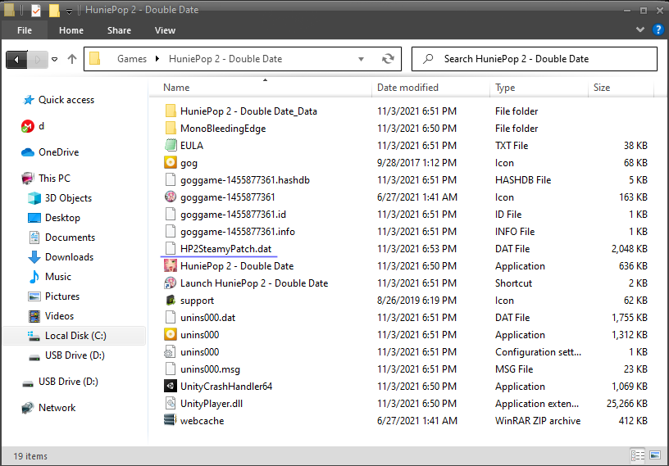The width and height of the screenshot is (669, 466).
Task: Expand address bar history dropdown
Action: pos(361,59)
